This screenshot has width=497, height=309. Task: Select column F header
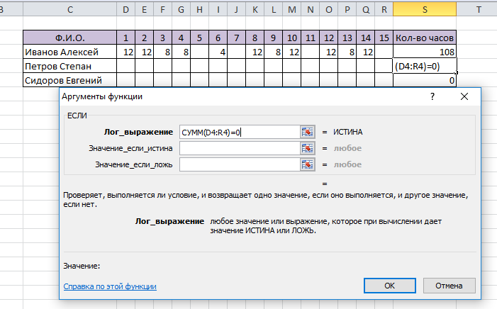tap(162, 9)
